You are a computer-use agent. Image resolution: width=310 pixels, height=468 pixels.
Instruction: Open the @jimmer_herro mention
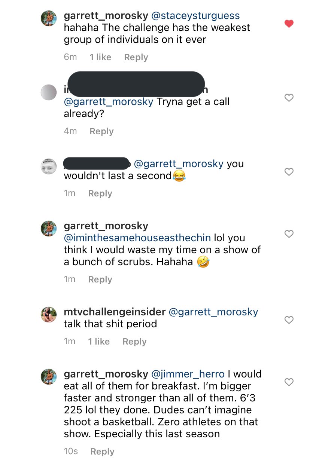pos(188,374)
